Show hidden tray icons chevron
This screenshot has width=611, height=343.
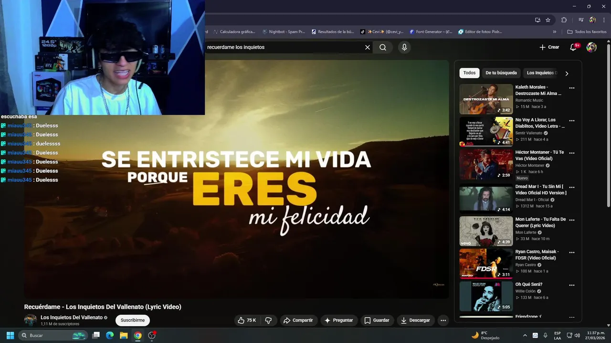tap(525, 335)
